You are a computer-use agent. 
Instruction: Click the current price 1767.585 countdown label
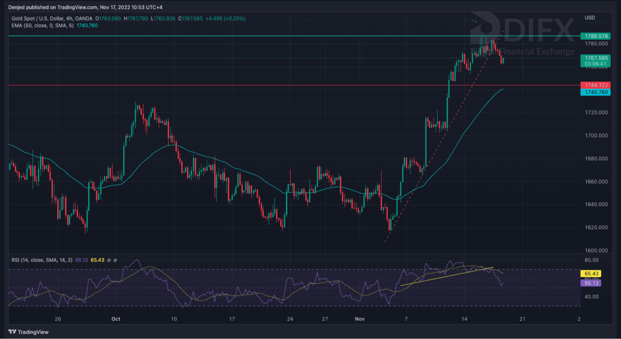pyautogui.click(x=595, y=61)
